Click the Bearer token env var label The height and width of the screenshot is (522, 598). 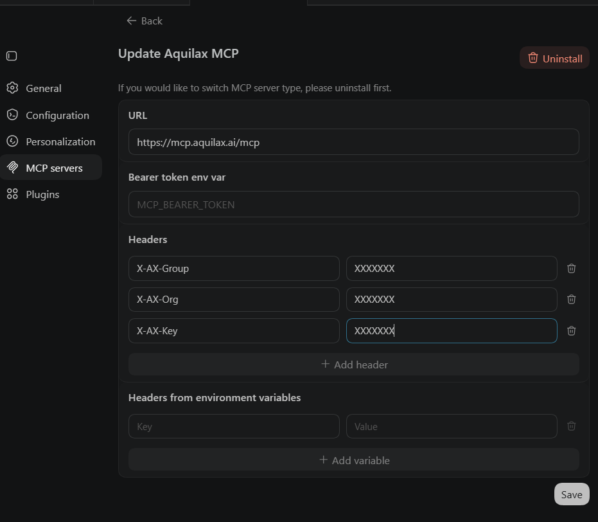pyautogui.click(x=177, y=177)
